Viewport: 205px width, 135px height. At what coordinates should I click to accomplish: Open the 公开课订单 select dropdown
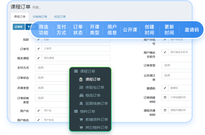pos(177,76)
